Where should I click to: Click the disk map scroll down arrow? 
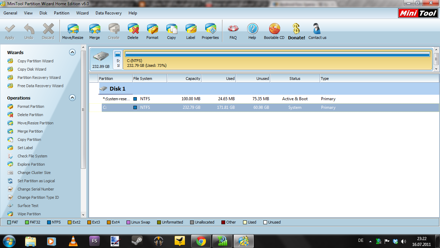click(x=437, y=69)
